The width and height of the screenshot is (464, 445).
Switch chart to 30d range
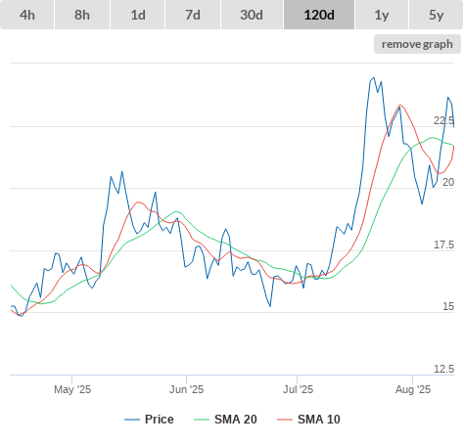(x=252, y=15)
